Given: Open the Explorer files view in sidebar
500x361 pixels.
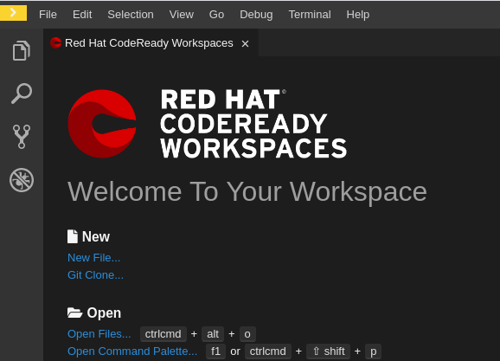Looking at the screenshot, I should (x=22, y=50).
